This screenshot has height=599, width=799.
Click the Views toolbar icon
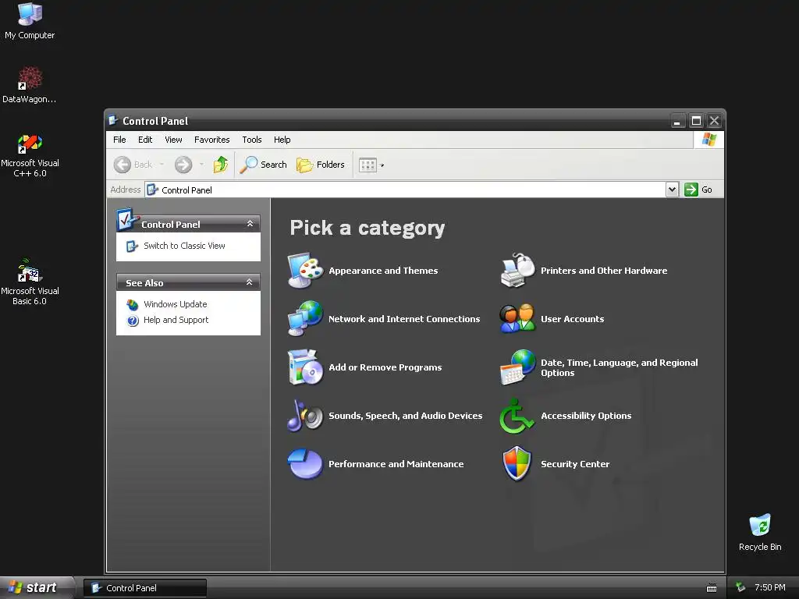click(368, 165)
